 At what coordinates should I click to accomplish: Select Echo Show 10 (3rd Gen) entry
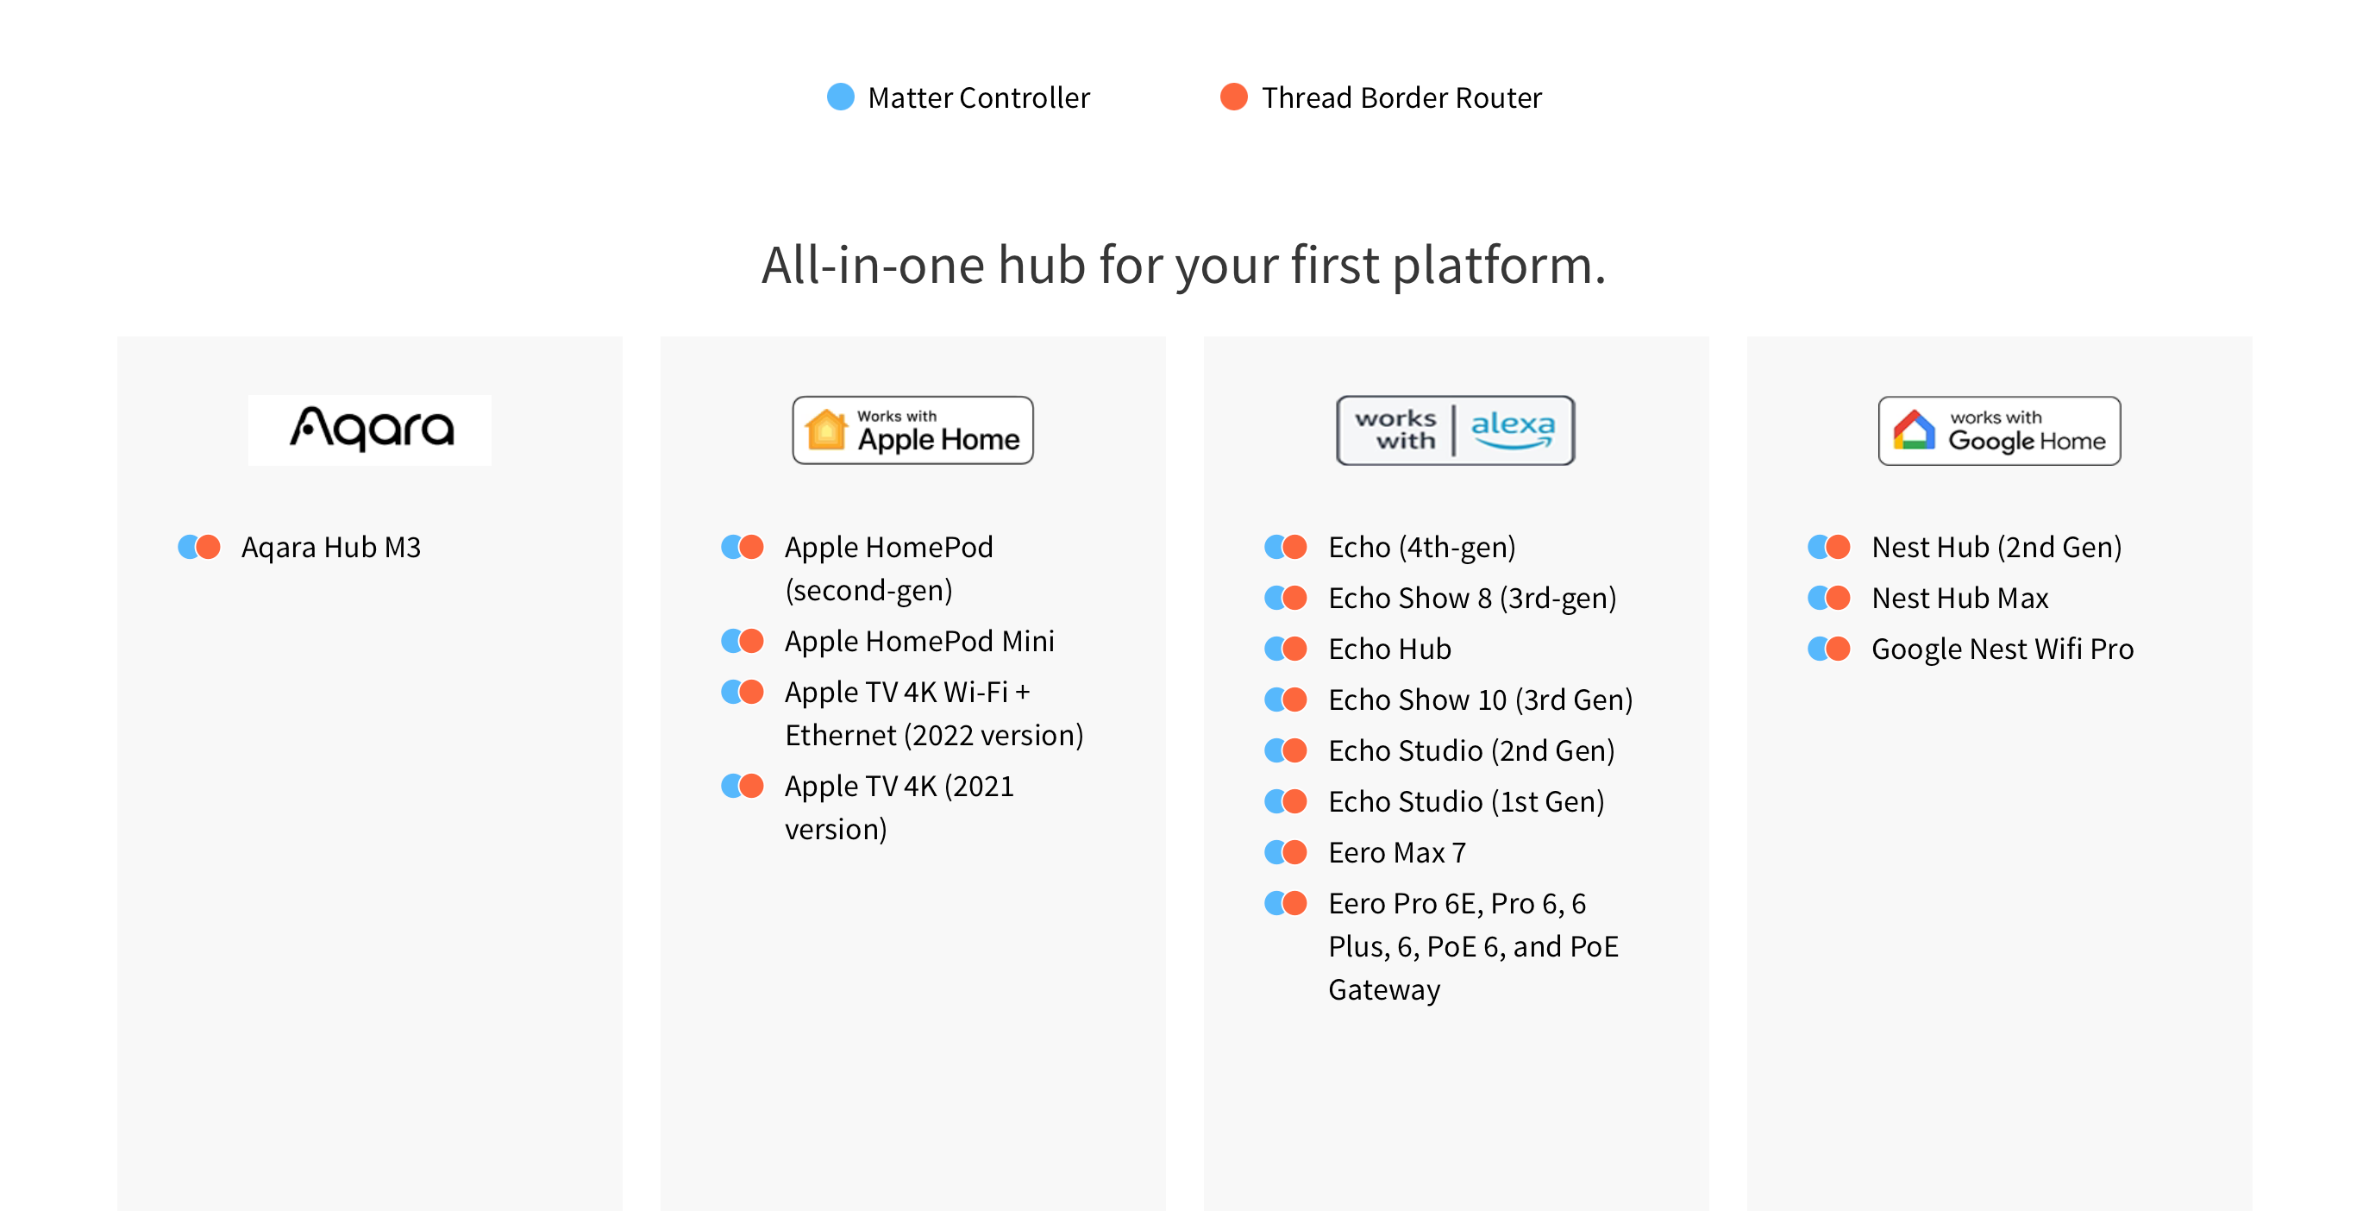tap(1481, 700)
